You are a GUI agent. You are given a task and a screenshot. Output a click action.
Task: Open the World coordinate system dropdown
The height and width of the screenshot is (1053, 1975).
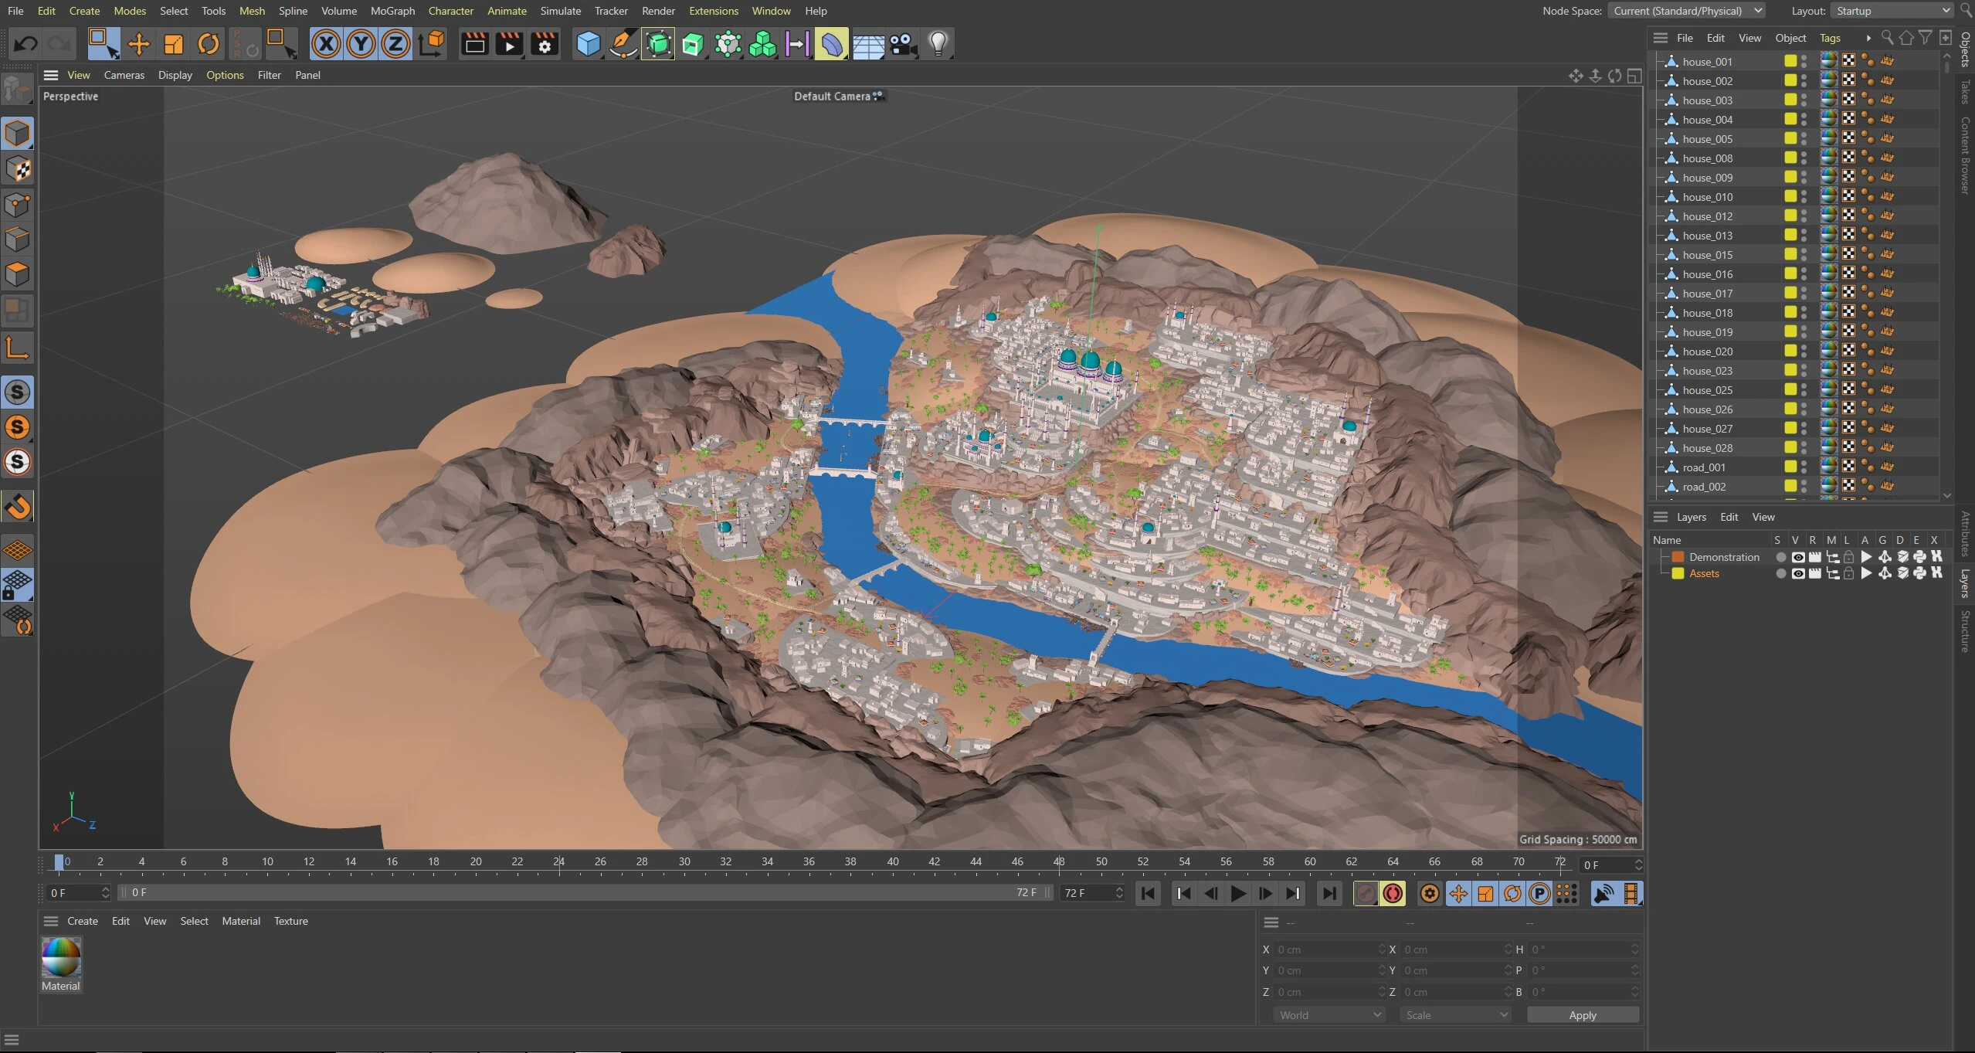pos(1329,1015)
